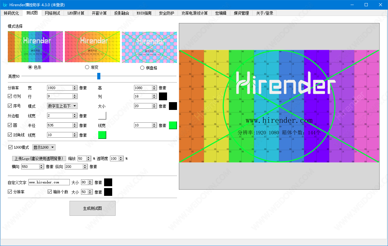The width and height of the screenshot is (388, 246).
Task: Toggle the 序号 checkbox
Action: point(10,106)
